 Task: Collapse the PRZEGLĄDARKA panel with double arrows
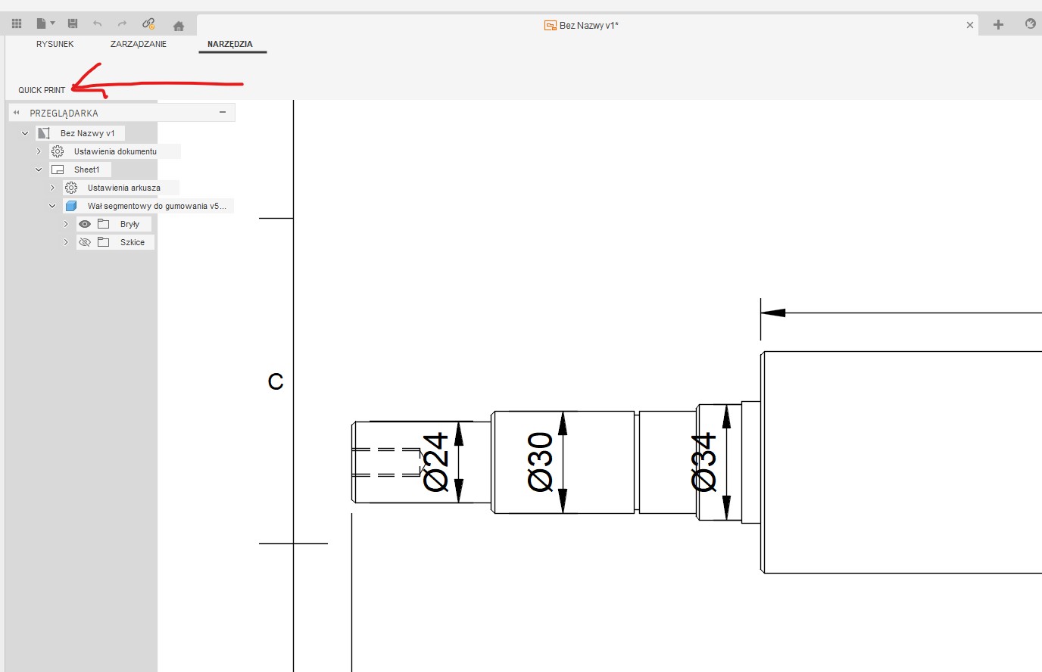16,113
